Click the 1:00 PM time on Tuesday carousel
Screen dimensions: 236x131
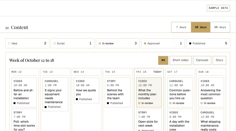51,85
